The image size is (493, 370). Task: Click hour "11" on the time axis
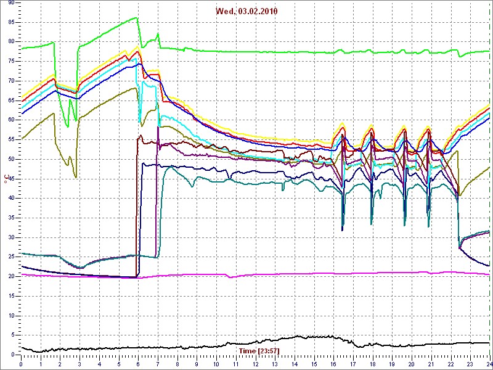click(236, 364)
